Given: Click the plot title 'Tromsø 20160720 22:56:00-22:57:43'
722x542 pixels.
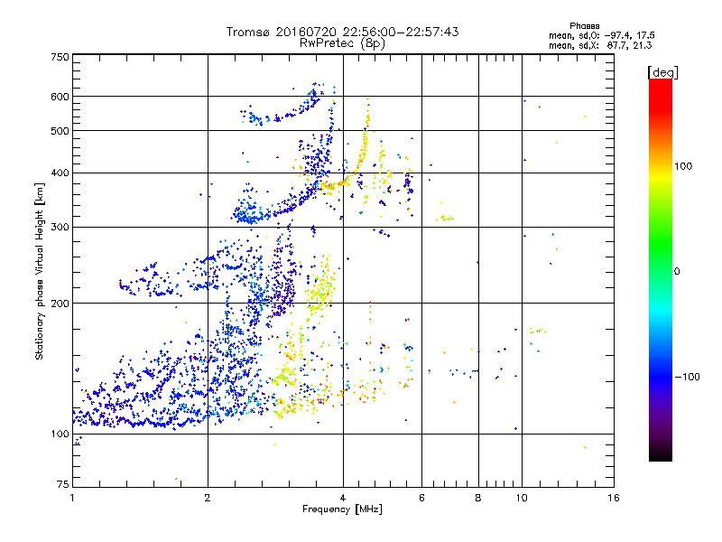Looking at the screenshot, I should coord(342,32).
